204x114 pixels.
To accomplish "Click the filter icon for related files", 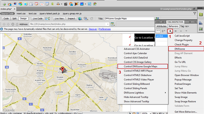I will tap(195, 13).
